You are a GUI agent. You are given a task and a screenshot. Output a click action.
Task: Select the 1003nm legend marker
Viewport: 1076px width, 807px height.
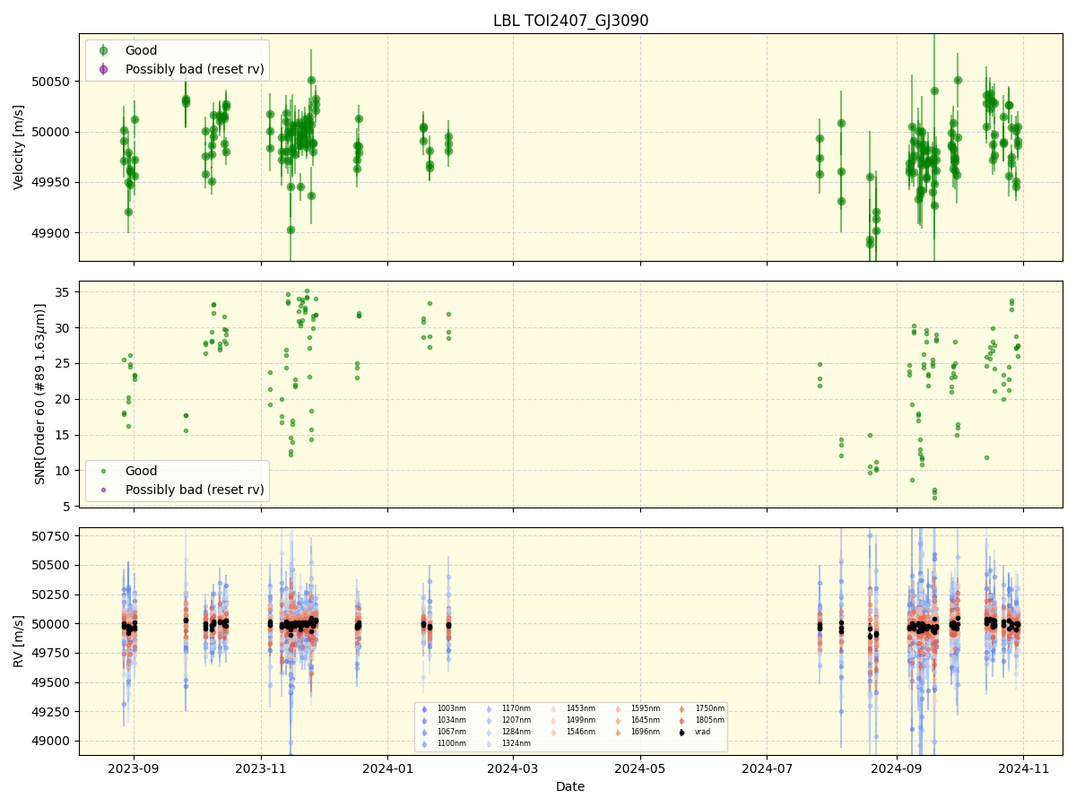pos(424,707)
